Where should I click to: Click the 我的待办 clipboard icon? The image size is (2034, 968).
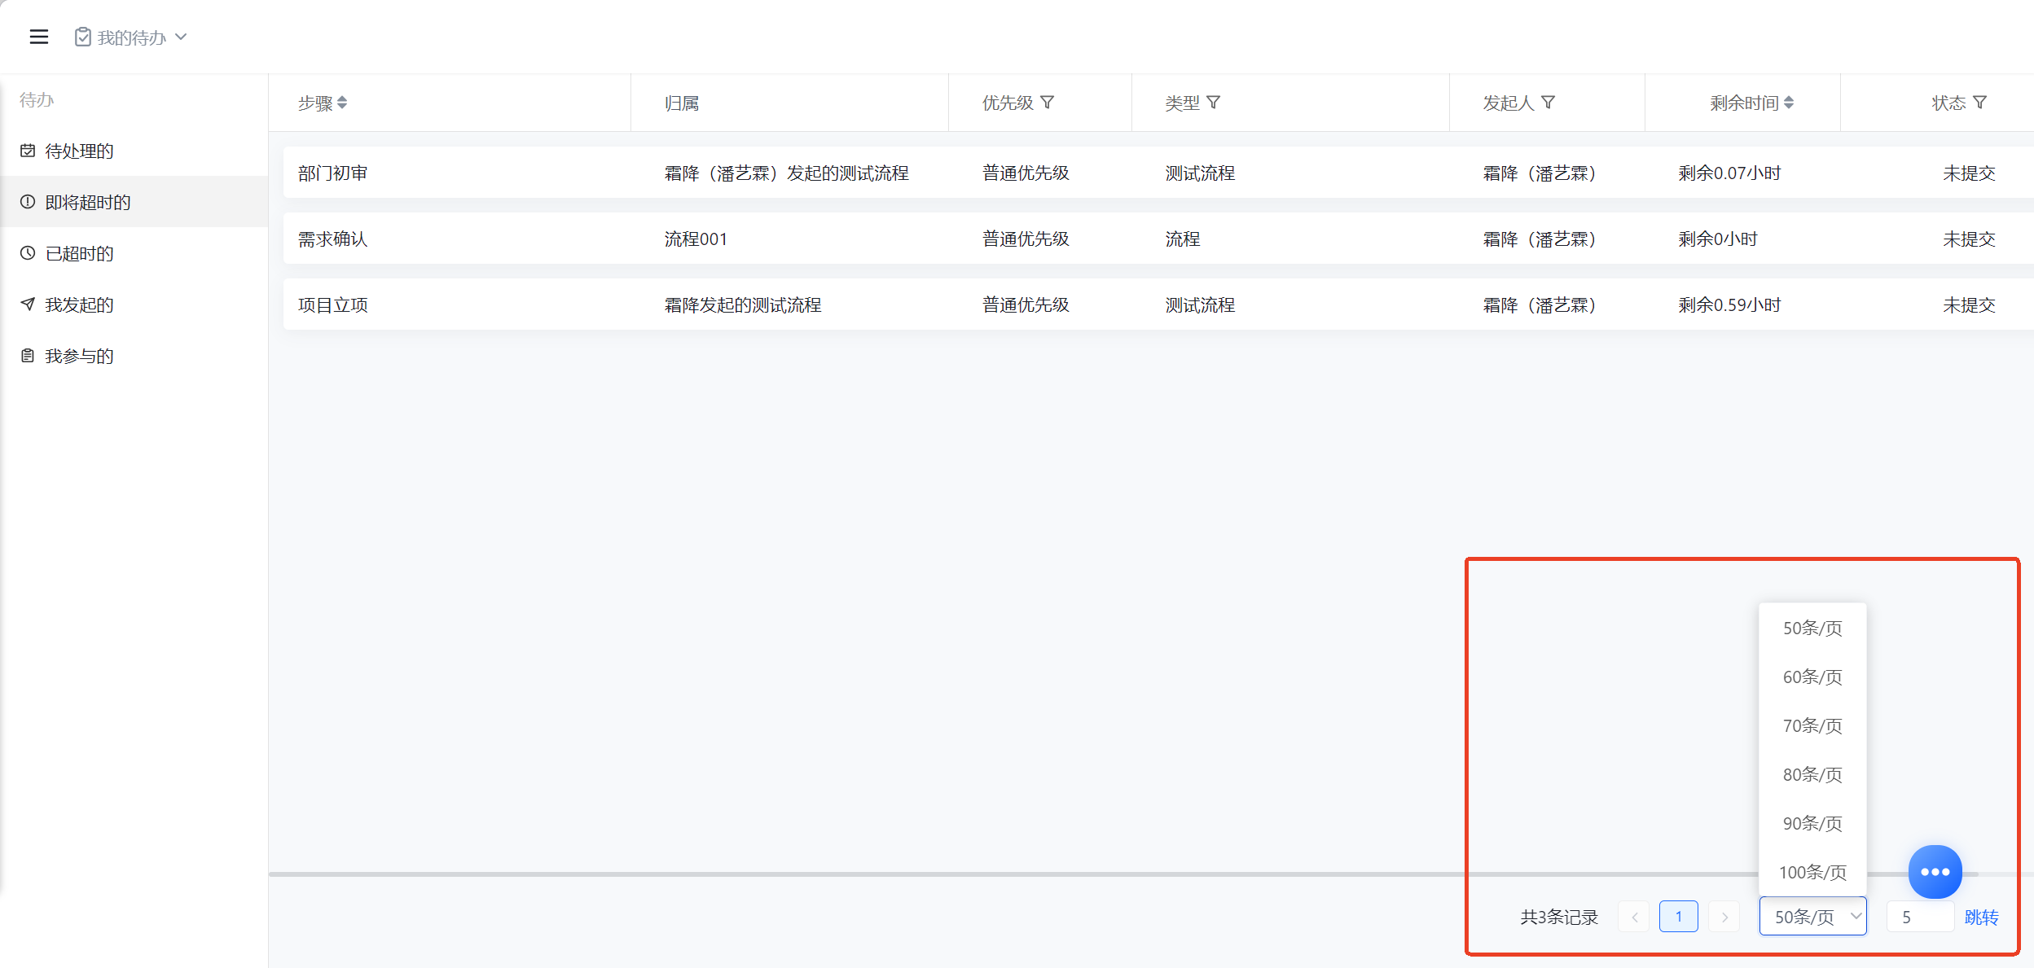[83, 37]
